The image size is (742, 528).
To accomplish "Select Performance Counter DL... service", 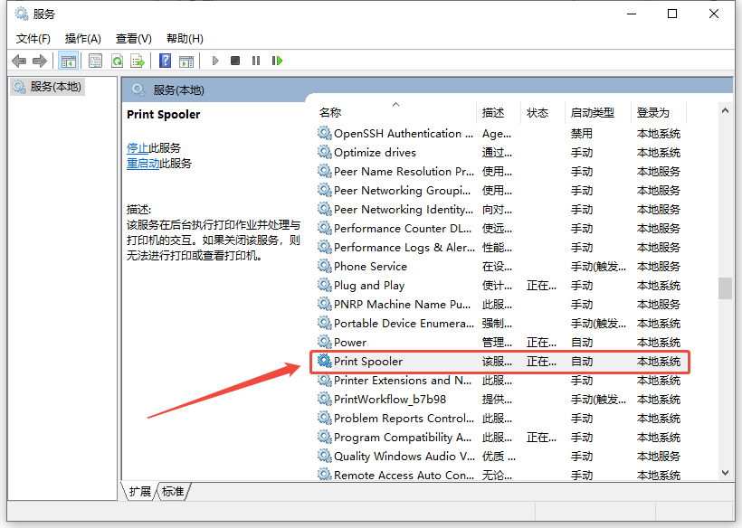I will point(499,229).
